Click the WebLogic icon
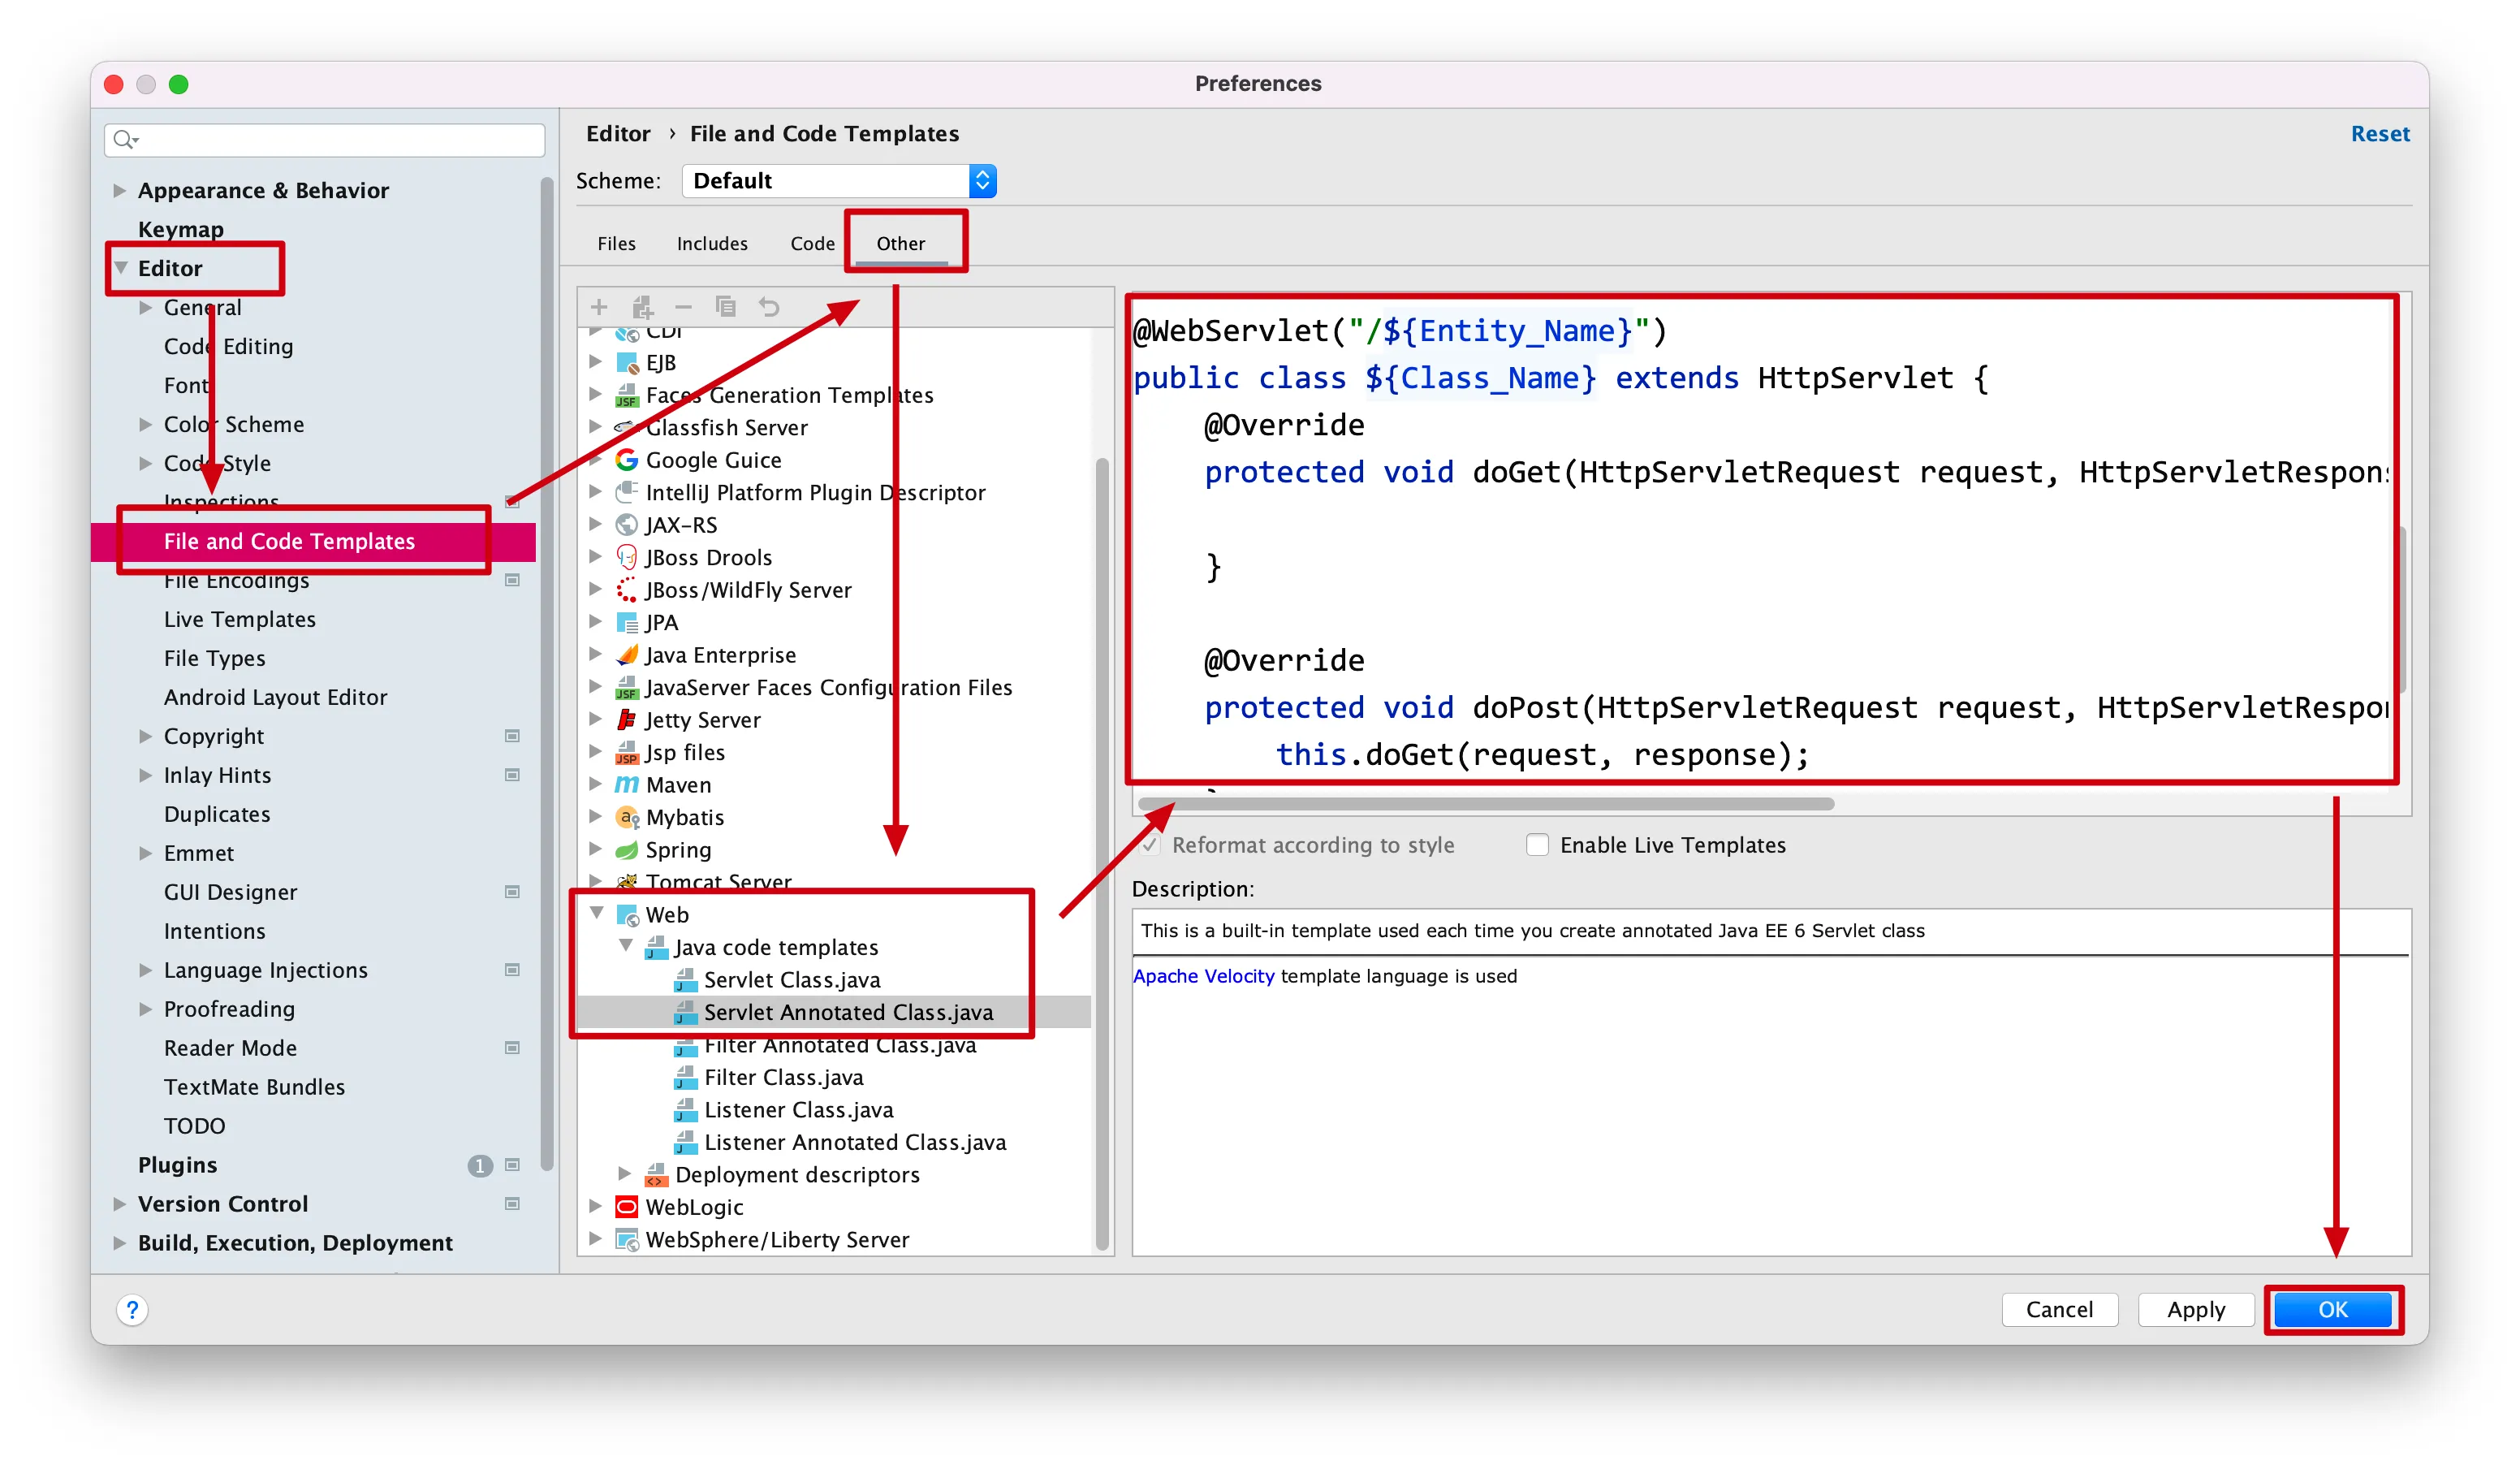Viewport: 2520px width, 1465px height. [x=627, y=1207]
